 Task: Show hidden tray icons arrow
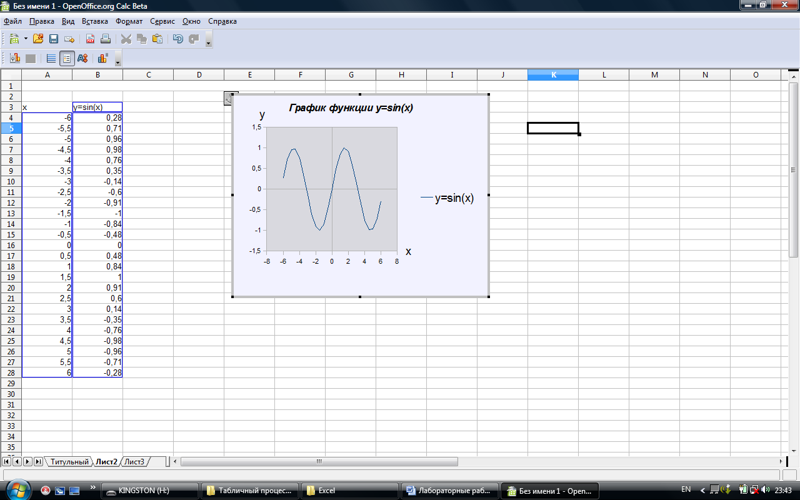coord(703,490)
